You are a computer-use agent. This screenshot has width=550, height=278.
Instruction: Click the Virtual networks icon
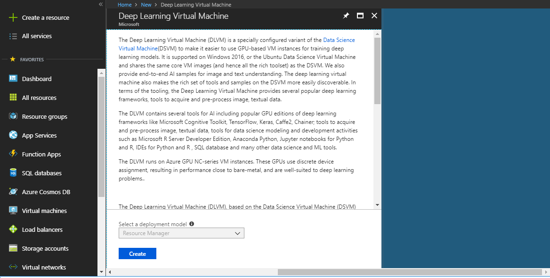pyautogui.click(x=13, y=267)
